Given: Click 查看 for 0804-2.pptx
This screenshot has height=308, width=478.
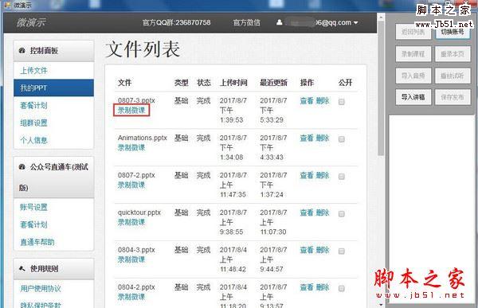Looking at the screenshot, I should (307, 287).
